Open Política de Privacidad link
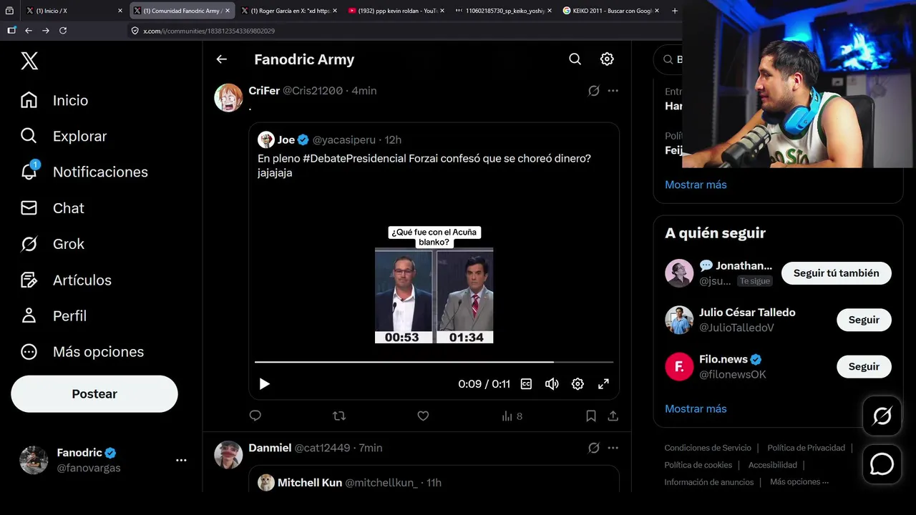 (x=807, y=448)
